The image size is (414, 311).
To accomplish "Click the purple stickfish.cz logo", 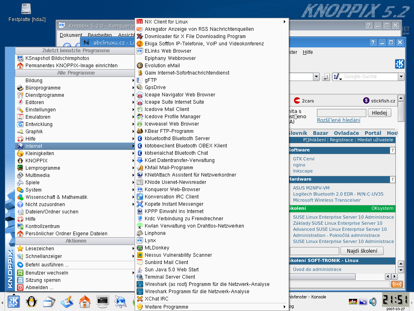I will 366,100.
